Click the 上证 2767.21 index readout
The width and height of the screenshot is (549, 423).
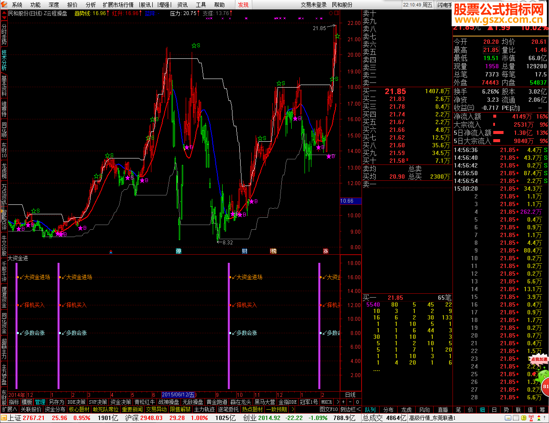pyautogui.click(x=27, y=418)
